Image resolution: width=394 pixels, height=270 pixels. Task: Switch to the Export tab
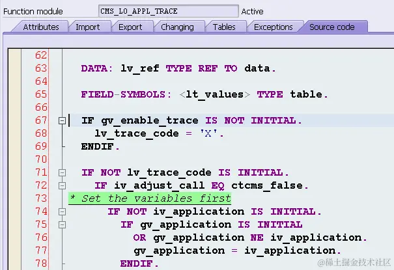click(130, 27)
